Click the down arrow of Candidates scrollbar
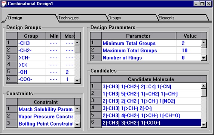This screenshot has height=135, width=214. [204, 125]
